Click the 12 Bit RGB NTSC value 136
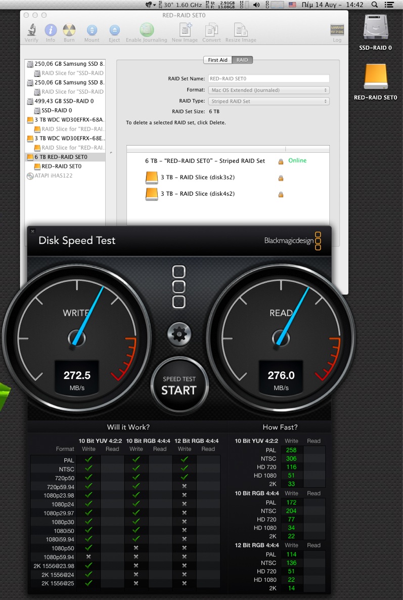403x600 pixels. click(x=291, y=563)
